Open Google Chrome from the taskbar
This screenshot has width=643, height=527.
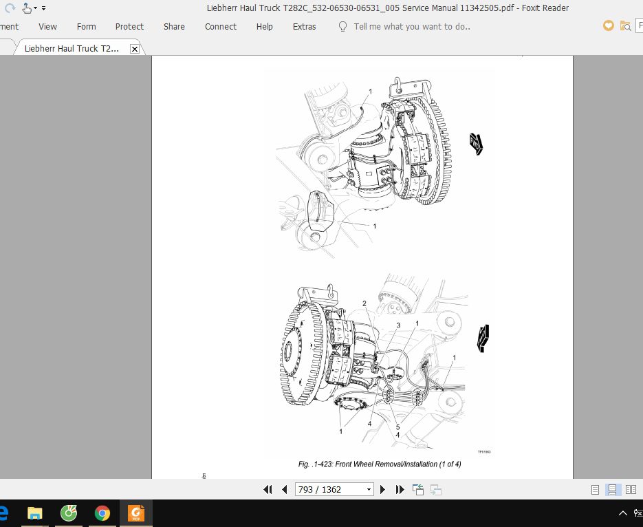(x=102, y=513)
